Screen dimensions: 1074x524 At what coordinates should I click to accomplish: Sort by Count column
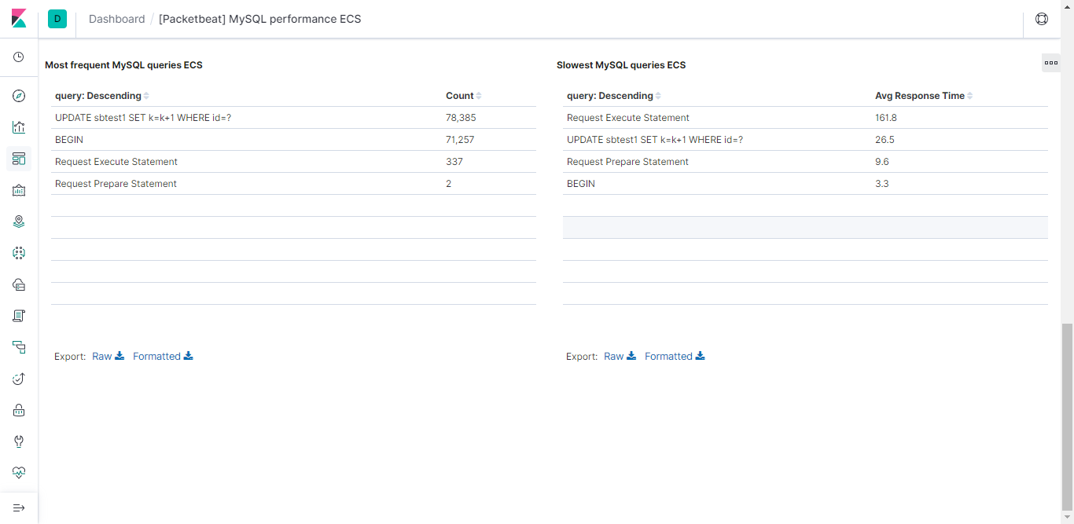click(463, 96)
